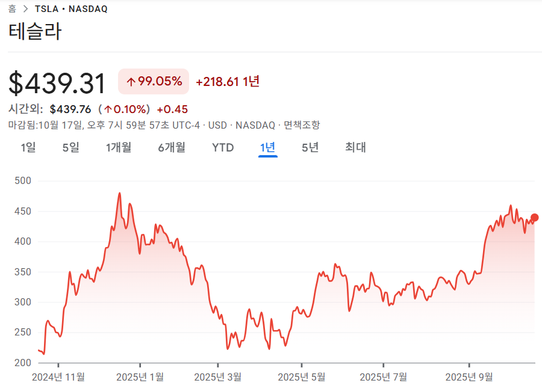This screenshot has width=542, height=392.
Task: Choose the 6개월 range tab
Action: 172,147
